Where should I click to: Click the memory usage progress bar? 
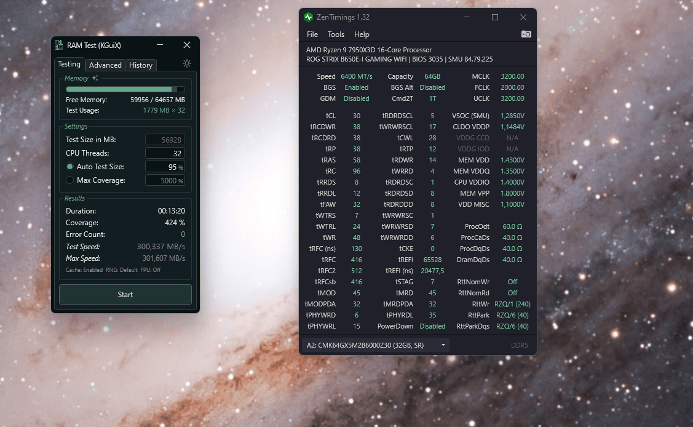[125, 89]
